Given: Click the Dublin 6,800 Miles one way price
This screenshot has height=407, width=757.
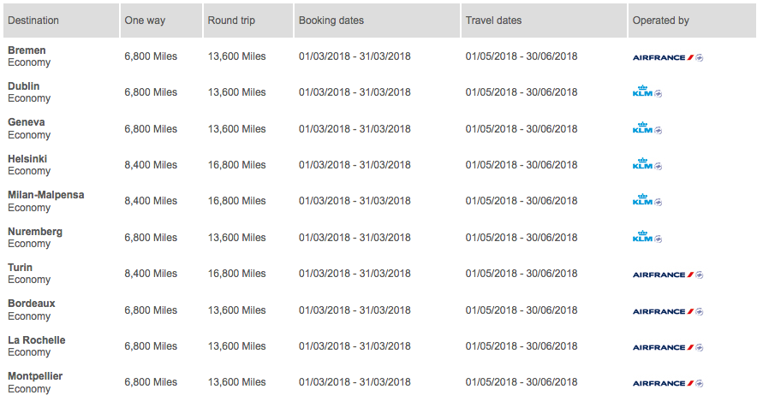Looking at the screenshot, I should click(151, 92).
